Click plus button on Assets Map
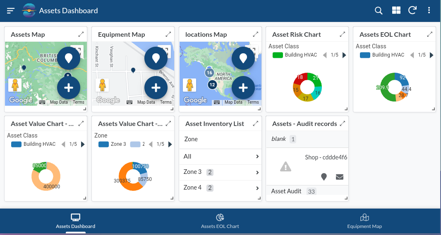This screenshot has height=235, width=441. (69, 88)
